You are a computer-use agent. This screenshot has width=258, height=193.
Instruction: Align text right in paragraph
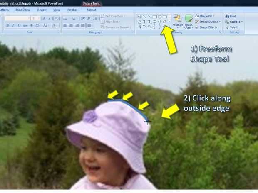77,25
